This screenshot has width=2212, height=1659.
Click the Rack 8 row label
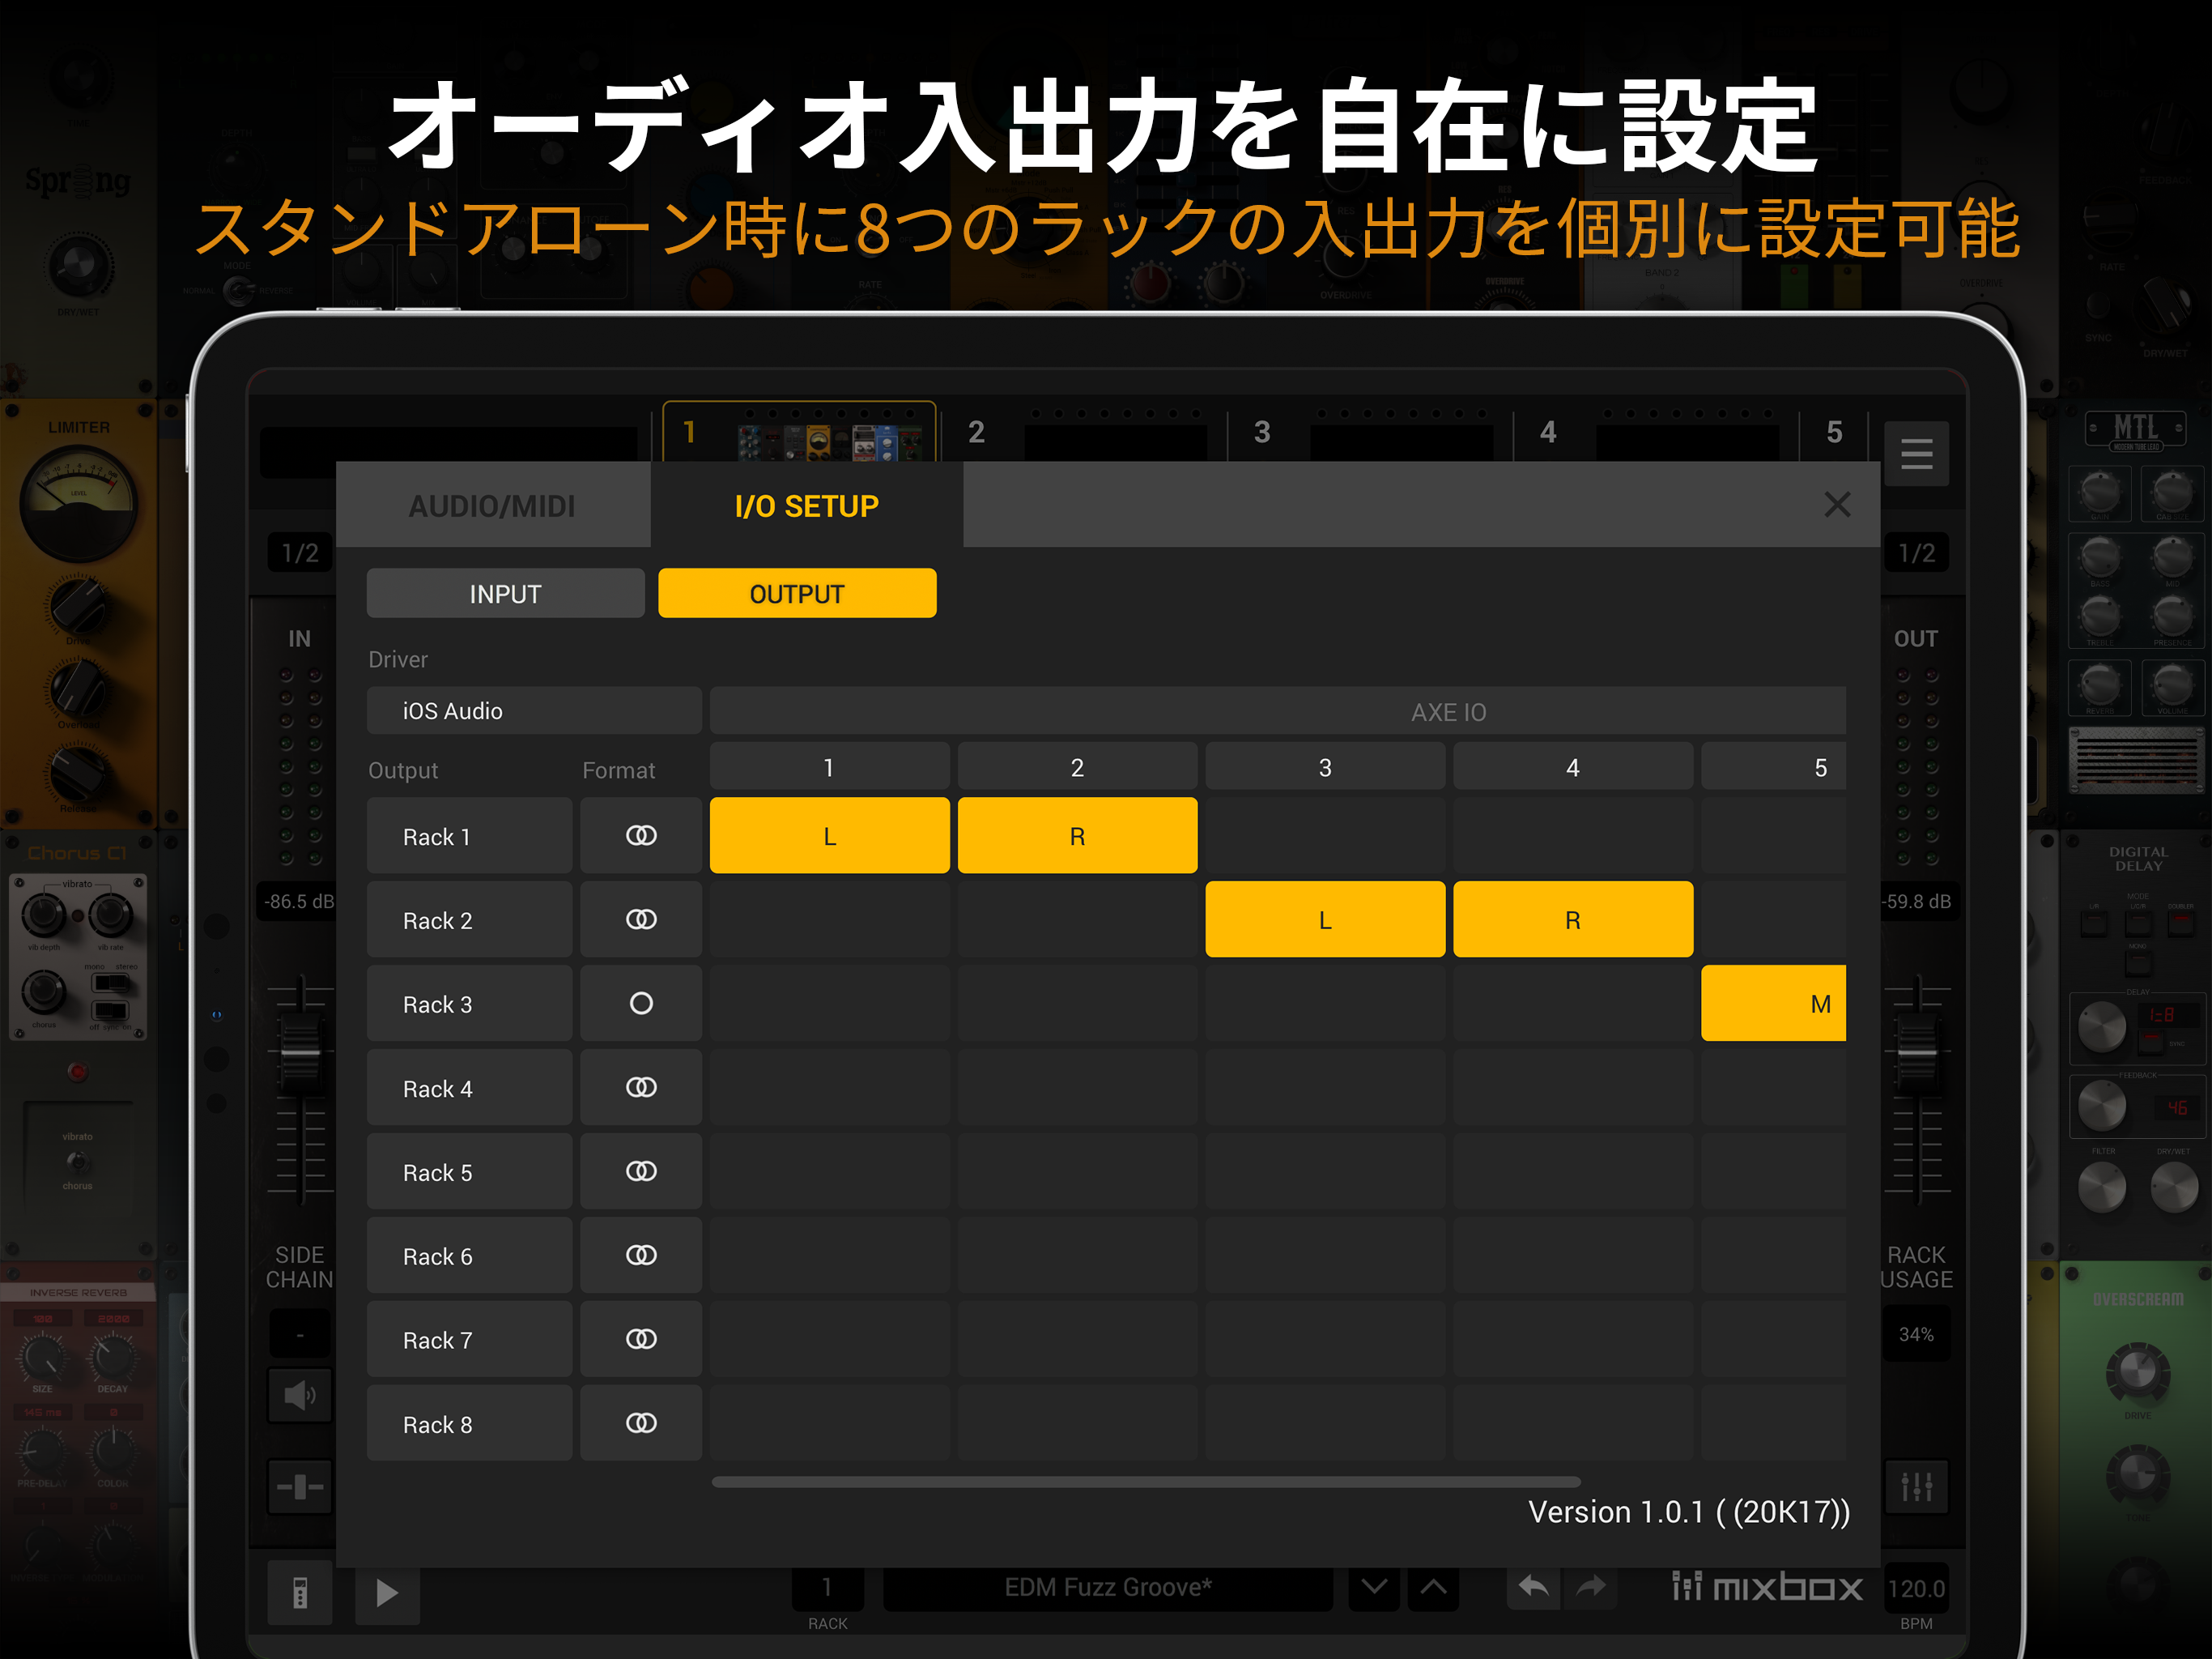click(x=469, y=1424)
